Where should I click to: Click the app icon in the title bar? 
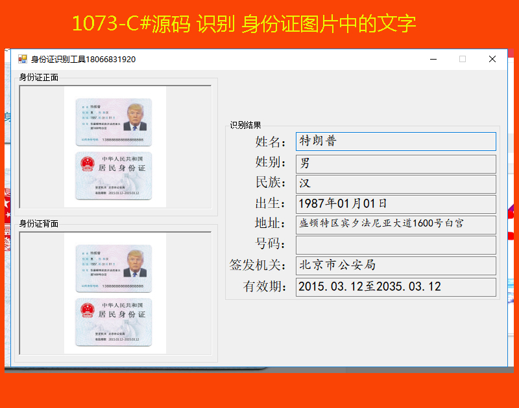click(22, 59)
